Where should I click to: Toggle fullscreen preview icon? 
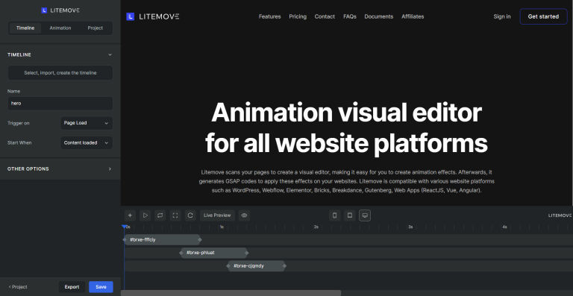tap(175, 215)
